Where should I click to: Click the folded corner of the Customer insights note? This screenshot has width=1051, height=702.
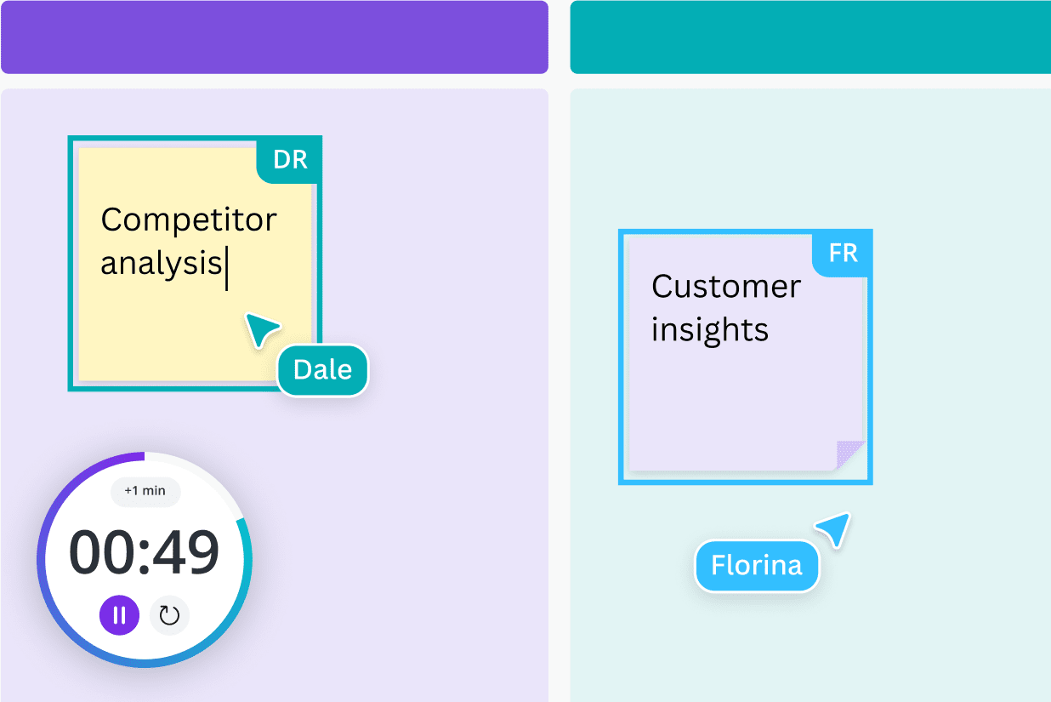[849, 454]
